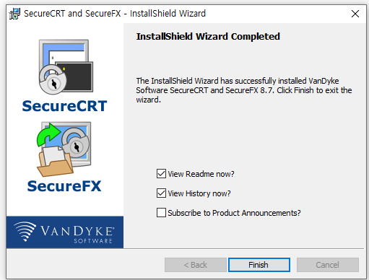Click the green arrow in the SecureFX logo
This screenshot has height=280, width=369.
click(48, 135)
